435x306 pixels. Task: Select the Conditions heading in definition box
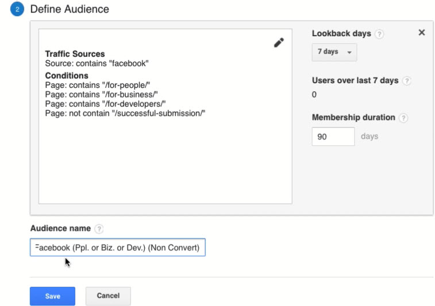click(67, 75)
